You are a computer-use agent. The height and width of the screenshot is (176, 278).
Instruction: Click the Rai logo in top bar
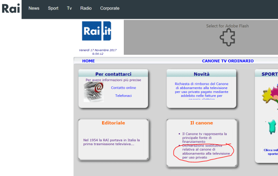pyautogui.click(x=11, y=8)
